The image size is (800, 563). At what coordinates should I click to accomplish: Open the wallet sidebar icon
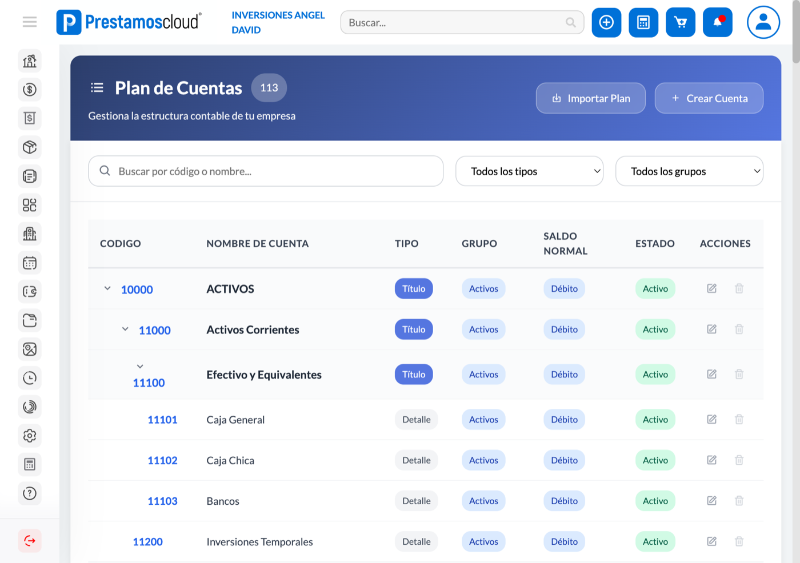tap(30, 291)
